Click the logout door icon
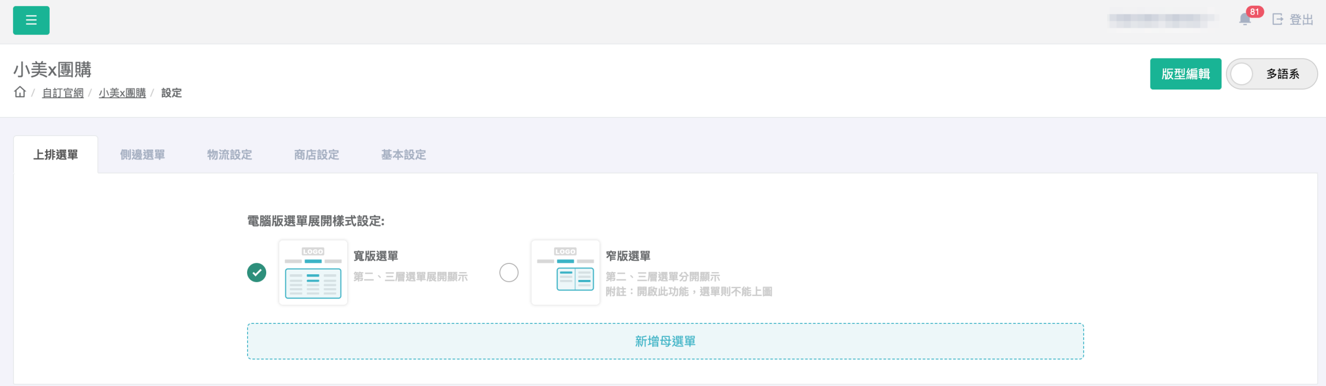 point(1278,20)
